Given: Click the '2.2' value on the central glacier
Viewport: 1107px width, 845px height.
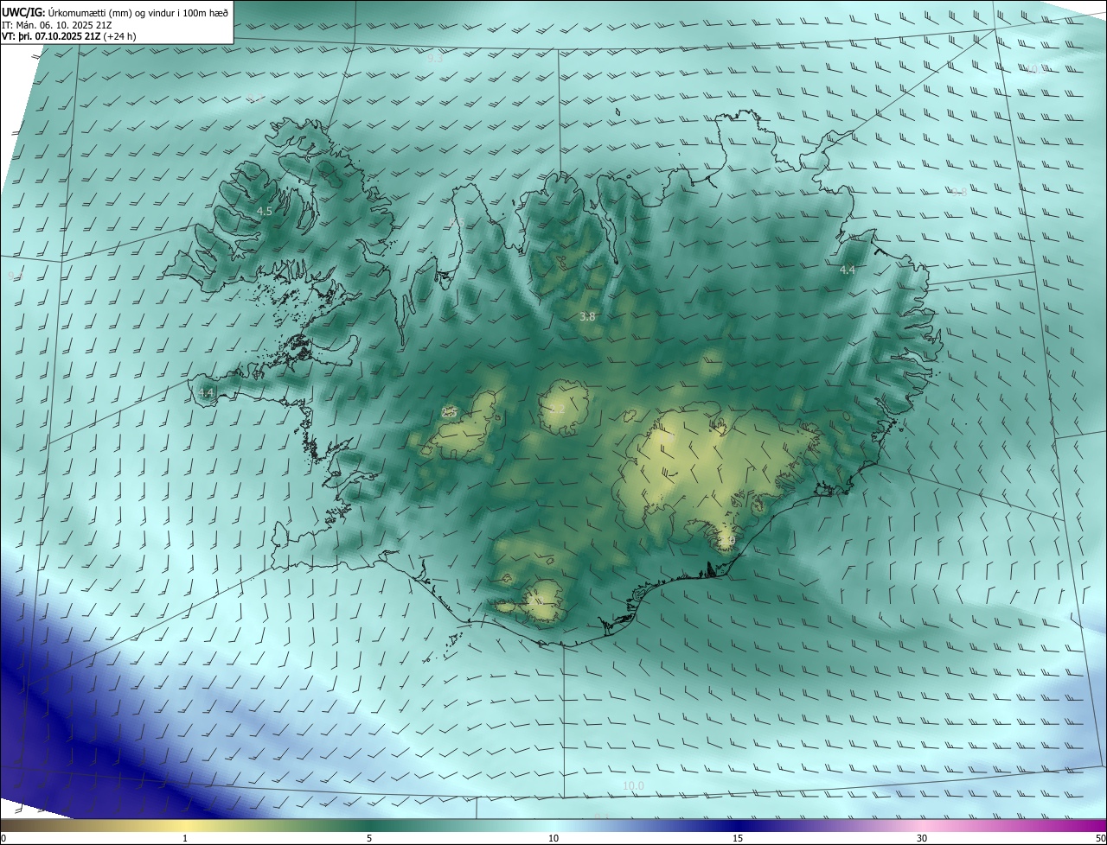Looking at the screenshot, I should [557, 410].
